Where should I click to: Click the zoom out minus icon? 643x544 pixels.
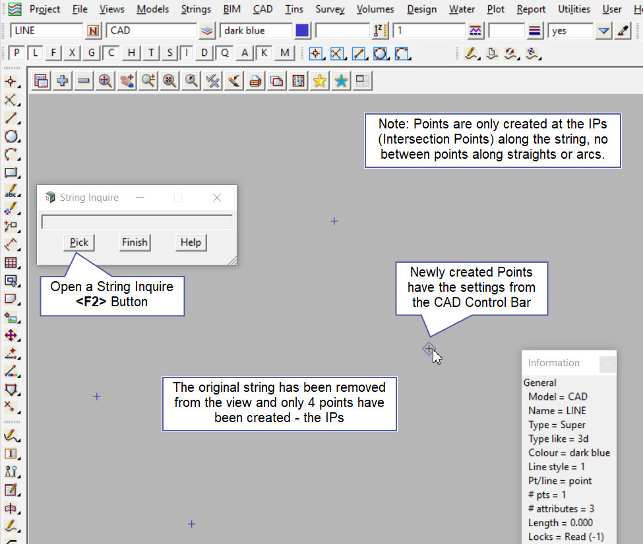(84, 81)
